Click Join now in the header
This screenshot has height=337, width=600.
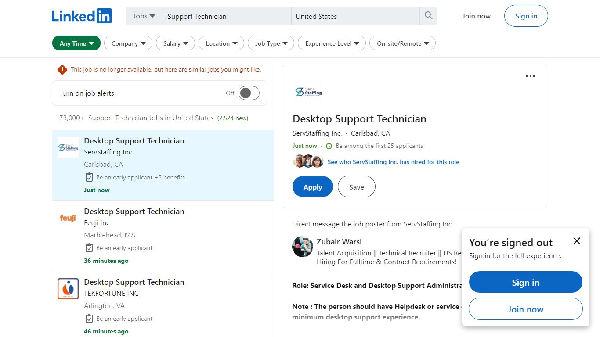(476, 16)
